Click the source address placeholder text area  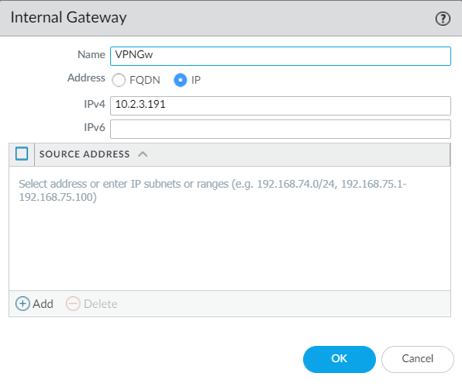click(x=212, y=191)
